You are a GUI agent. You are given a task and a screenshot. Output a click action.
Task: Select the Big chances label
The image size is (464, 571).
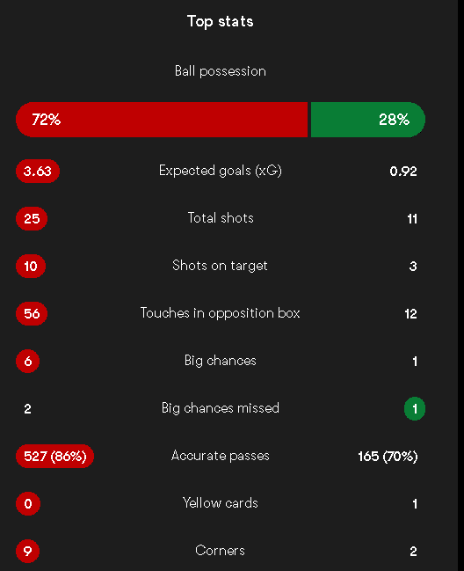[221, 361]
